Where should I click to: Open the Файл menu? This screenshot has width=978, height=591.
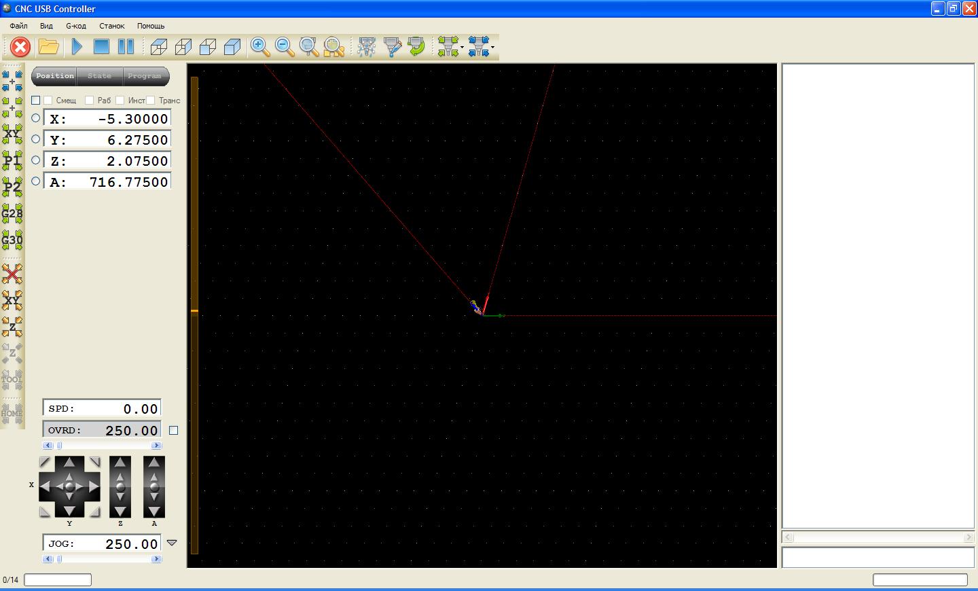[x=19, y=26]
